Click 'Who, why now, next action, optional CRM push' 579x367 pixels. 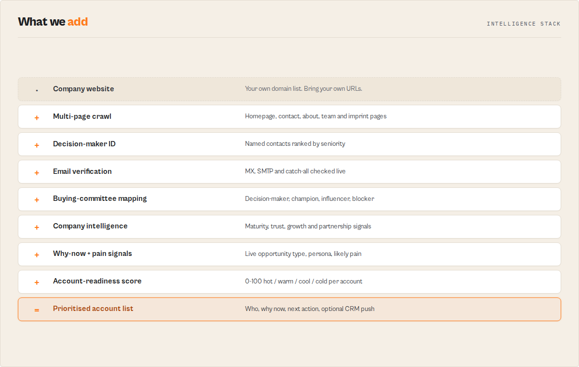tap(310, 309)
